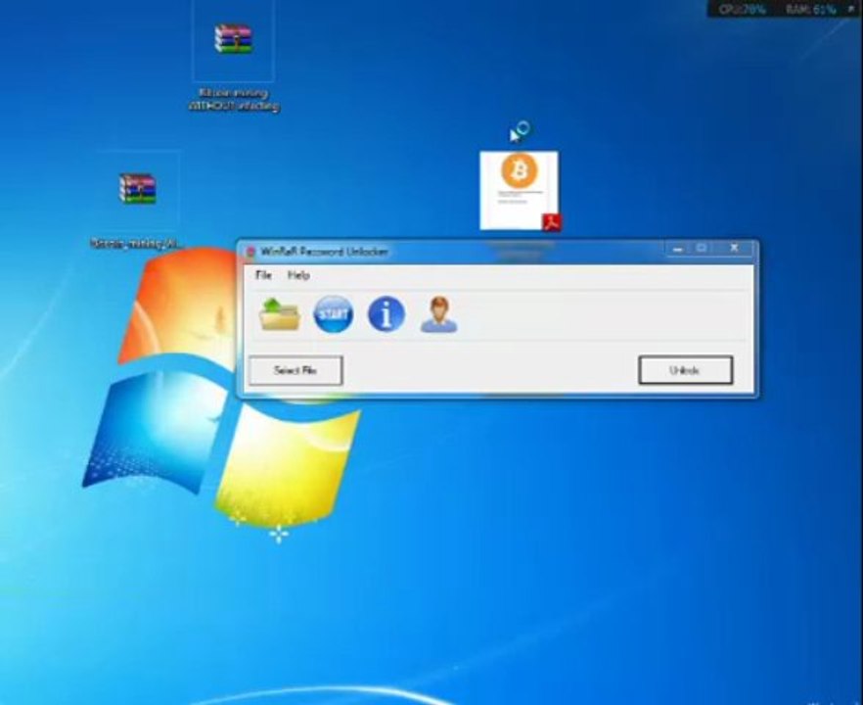Click the open folder icon in toolbar
Image resolution: width=863 pixels, height=705 pixels.
(280, 314)
